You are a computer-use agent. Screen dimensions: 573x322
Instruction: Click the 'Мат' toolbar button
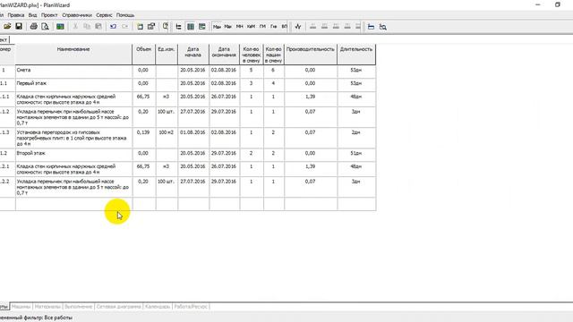coord(228,27)
